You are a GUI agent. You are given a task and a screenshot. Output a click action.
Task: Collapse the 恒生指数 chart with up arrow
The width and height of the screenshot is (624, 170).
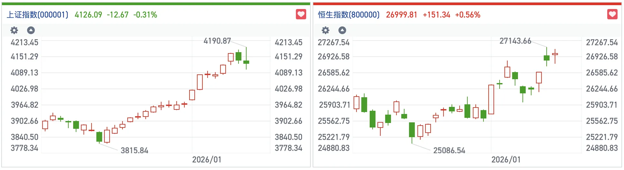tap(342, 30)
